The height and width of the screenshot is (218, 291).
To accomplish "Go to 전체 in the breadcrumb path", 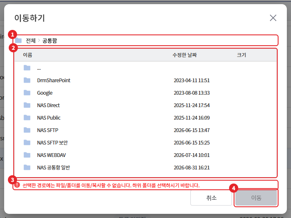I will tap(31, 41).
